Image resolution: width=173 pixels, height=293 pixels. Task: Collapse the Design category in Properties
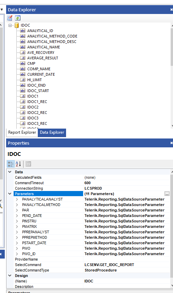[10, 276]
